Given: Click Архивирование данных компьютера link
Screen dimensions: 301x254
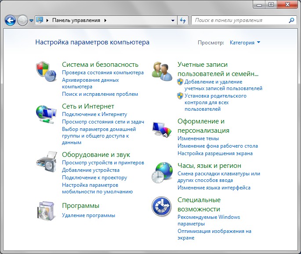Looking at the screenshot, I should pyautogui.click(x=90, y=83).
